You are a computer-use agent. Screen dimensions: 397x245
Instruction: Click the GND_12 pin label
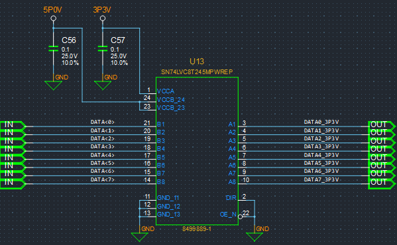coord(168,207)
